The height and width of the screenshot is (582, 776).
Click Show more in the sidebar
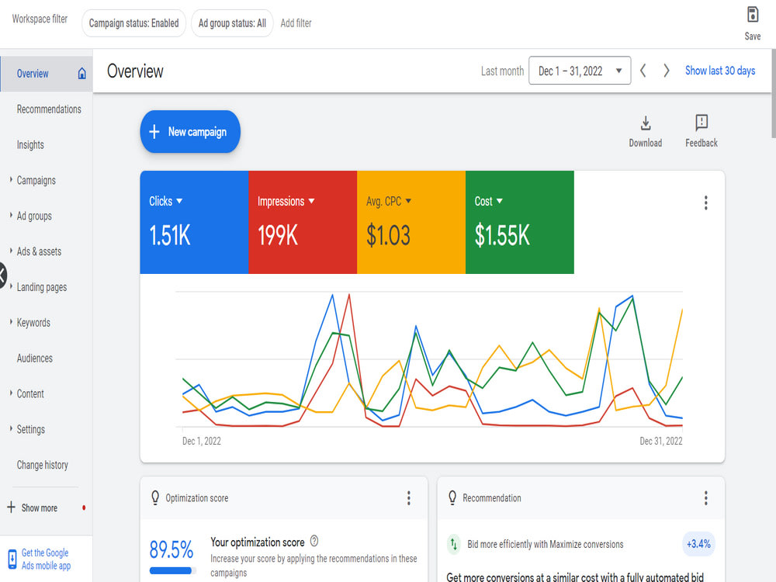[x=39, y=508]
